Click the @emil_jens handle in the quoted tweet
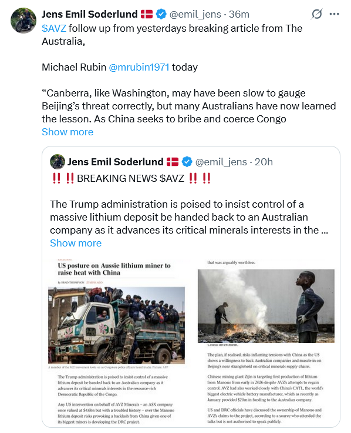351x433 pixels. (x=221, y=162)
